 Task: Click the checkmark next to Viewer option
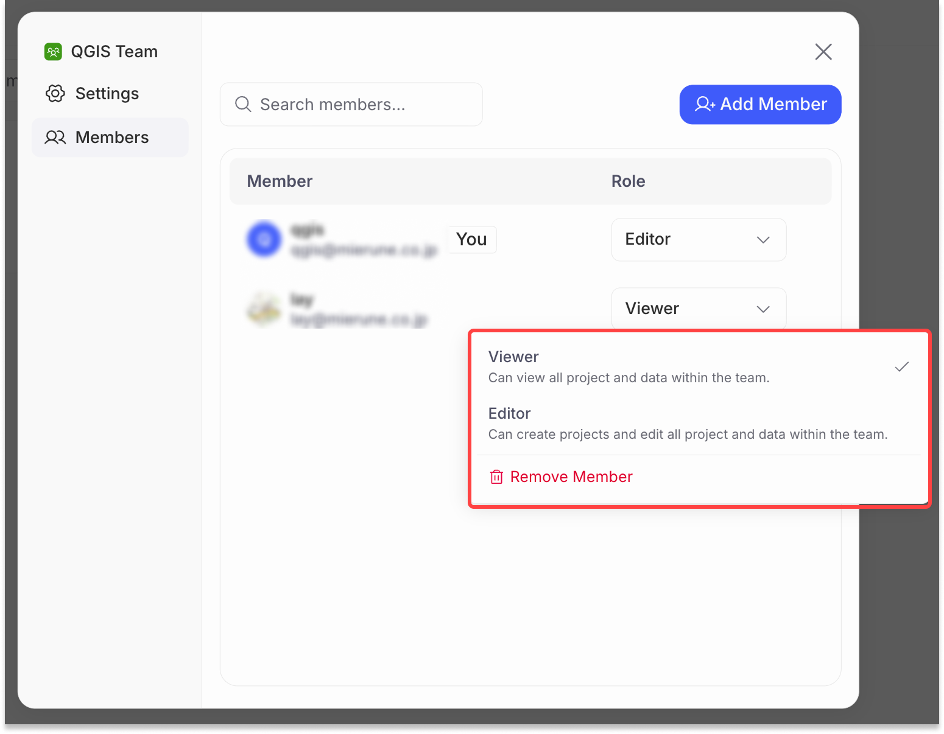coord(901,366)
